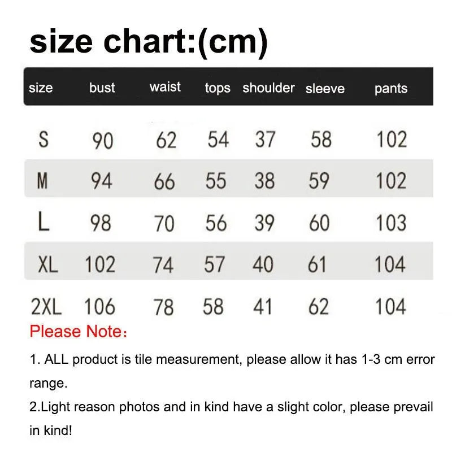Click the tile measurement note text

click(232, 371)
